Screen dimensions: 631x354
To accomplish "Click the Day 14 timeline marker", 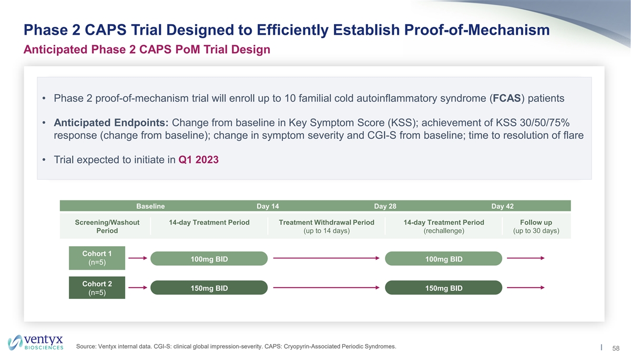I will tap(268, 206).
